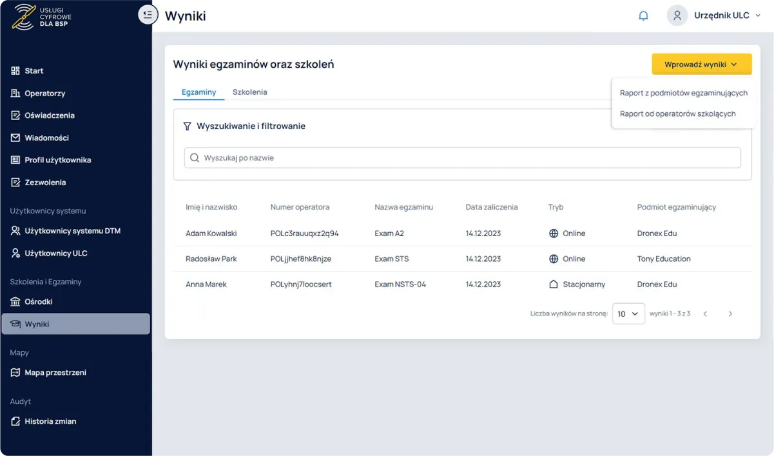Select the Egzaminy tab
This screenshot has width=774, height=456.
coord(198,92)
